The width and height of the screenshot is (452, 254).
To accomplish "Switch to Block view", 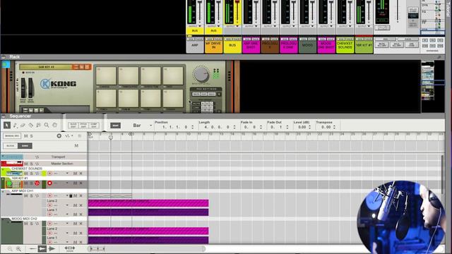I will 11,146.
